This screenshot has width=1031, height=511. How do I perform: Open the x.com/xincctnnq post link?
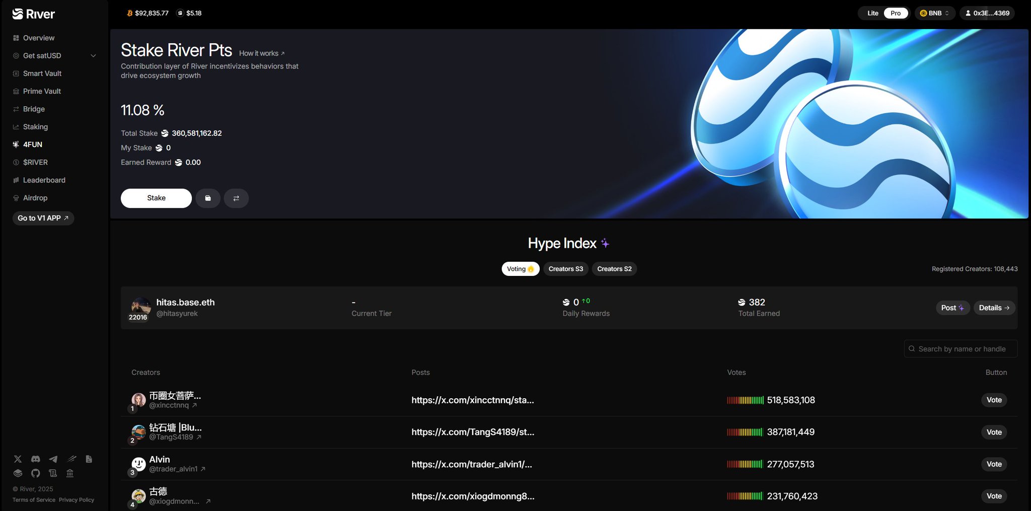click(x=473, y=400)
